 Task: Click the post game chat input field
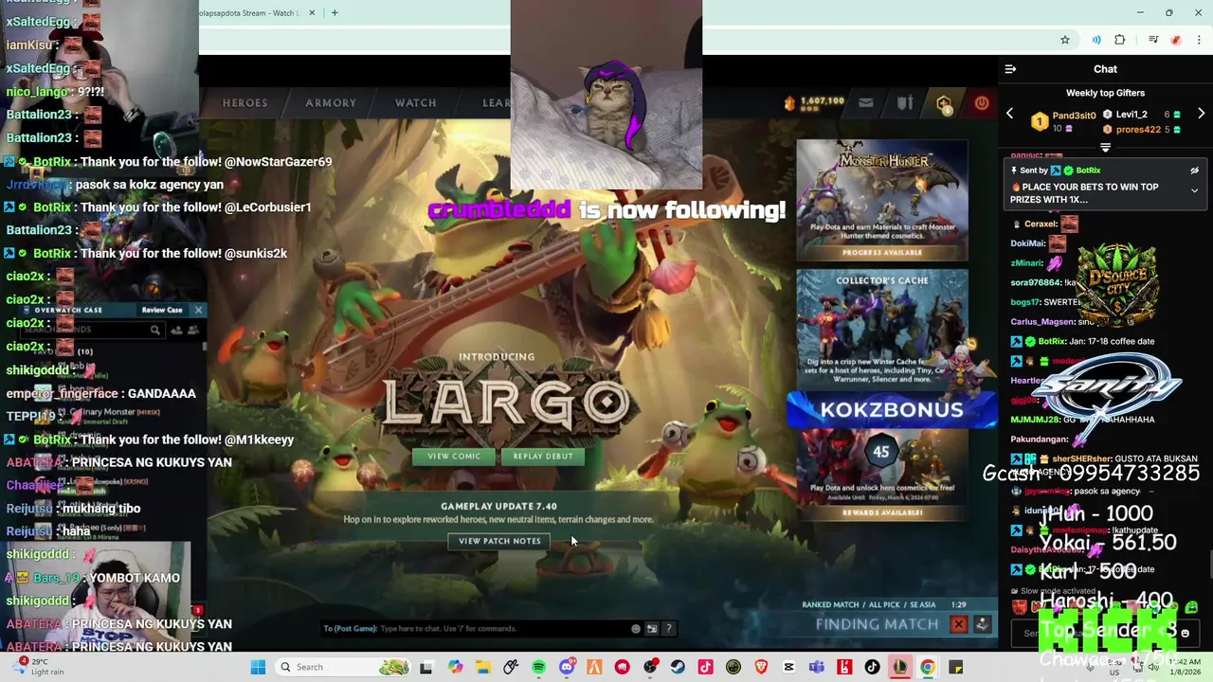tap(474, 628)
